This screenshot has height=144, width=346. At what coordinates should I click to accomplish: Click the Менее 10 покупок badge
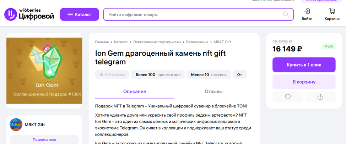pyautogui.click(x=209, y=74)
